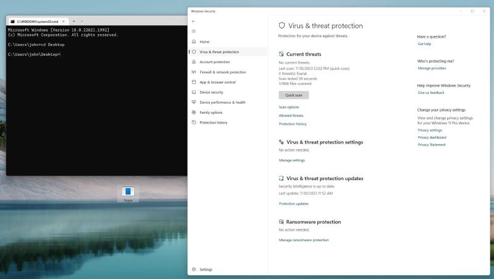Open the Privacy dashboard link
494x279 pixels.
click(x=432, y=137)
